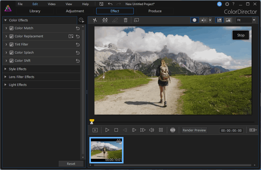Switch to the Library tab

tap(35, 11)
